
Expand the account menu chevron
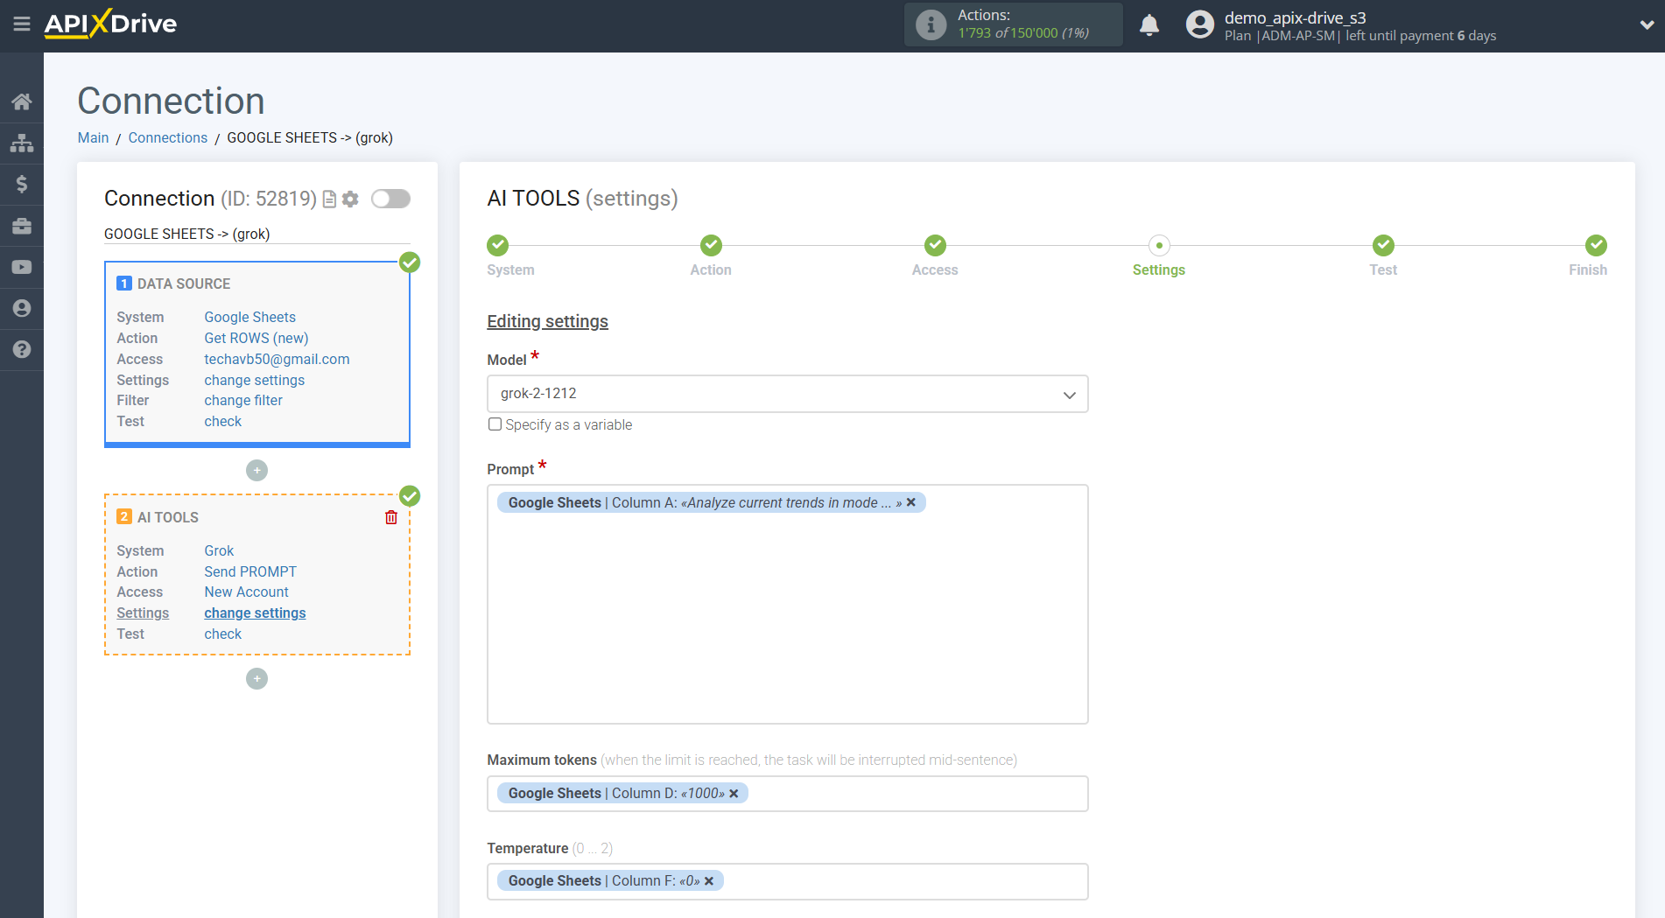[1647, 25]
